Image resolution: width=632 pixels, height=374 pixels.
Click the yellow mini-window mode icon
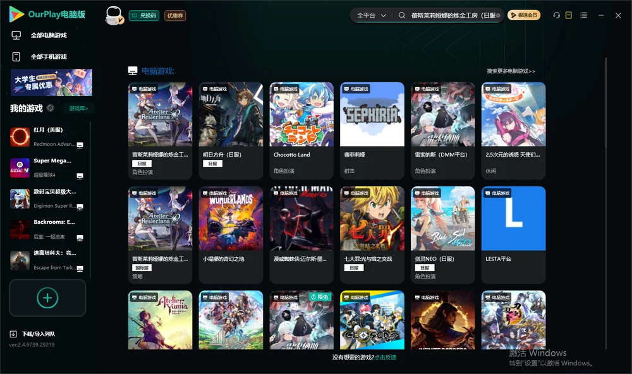(569, 15)
